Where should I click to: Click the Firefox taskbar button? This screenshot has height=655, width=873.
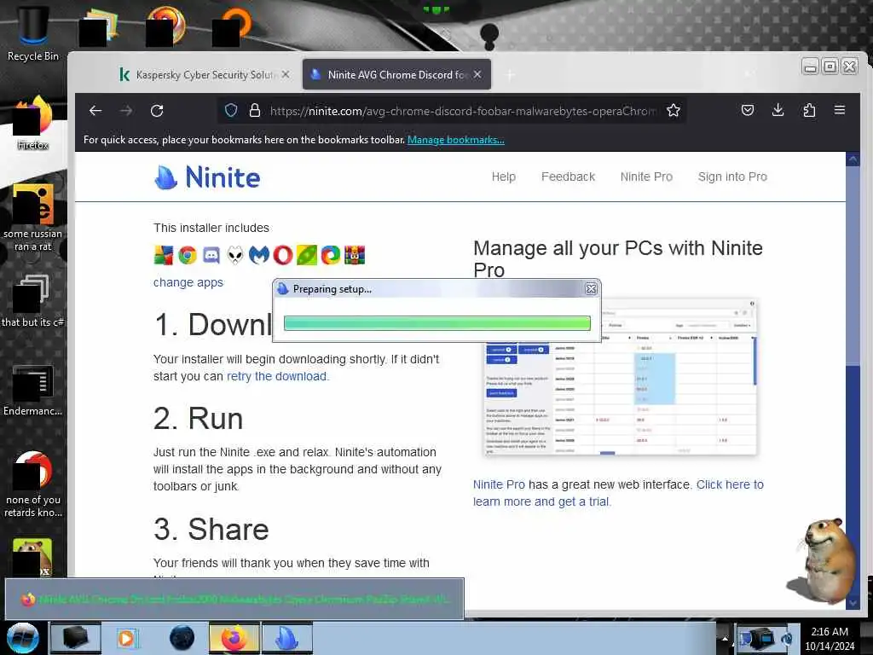[x=234, y=638]
